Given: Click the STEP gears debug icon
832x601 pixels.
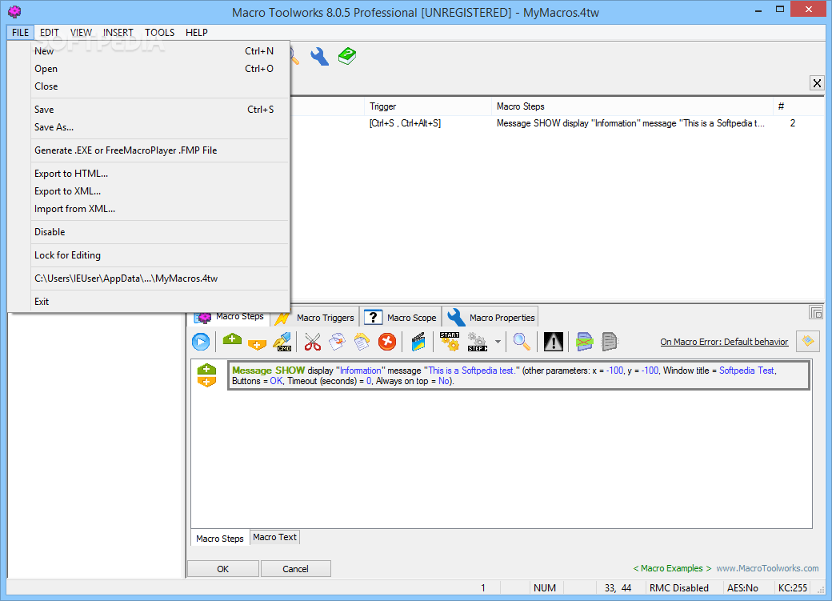Looking at the screenshot, I should [477, 342].
